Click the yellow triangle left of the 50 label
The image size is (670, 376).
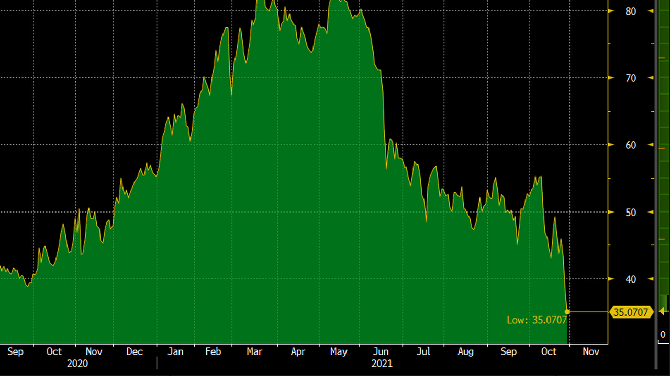point(611,212)
